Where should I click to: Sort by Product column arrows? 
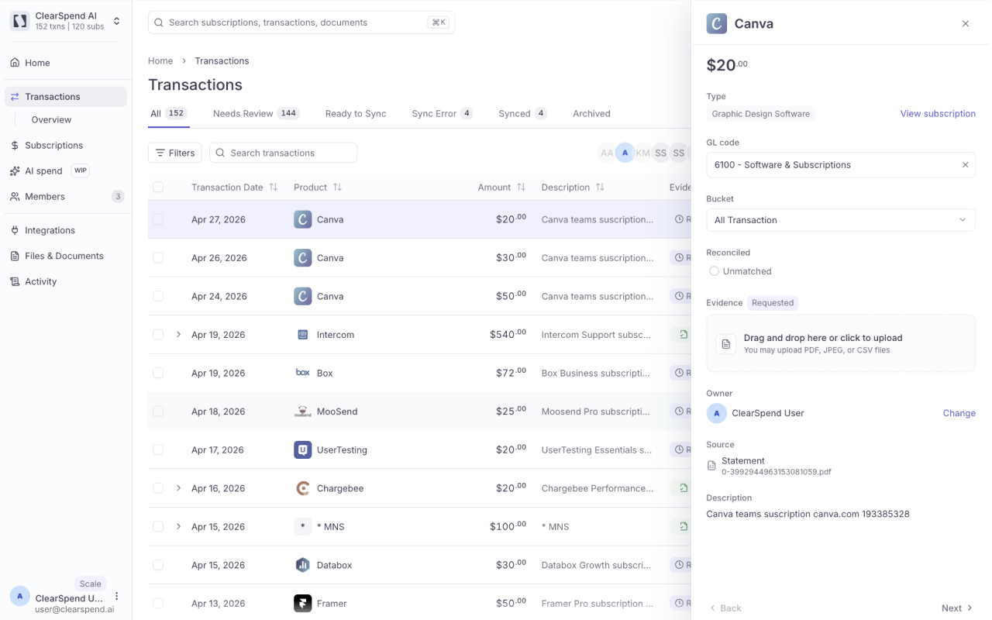[337, 188]
